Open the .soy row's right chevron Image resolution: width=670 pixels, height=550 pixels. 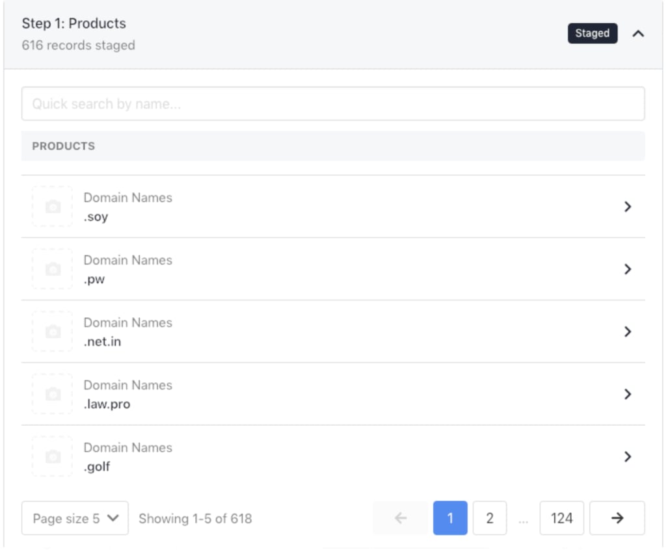point(627,207)
